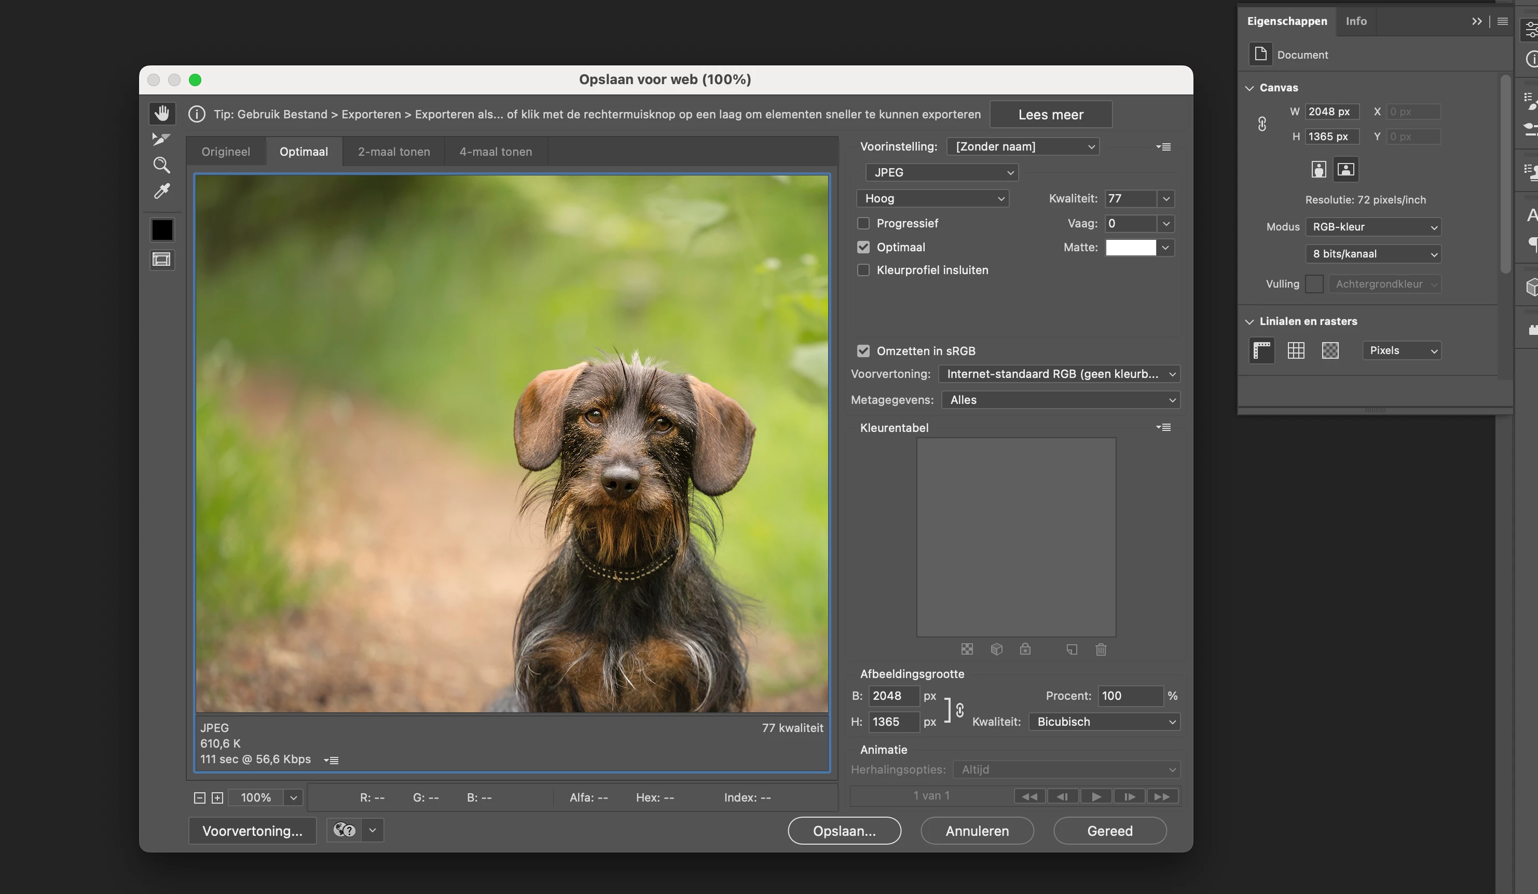This screenshot has width=1538, height=894.
Task: Select the Eyedropper tool
Action: point(161,191)
